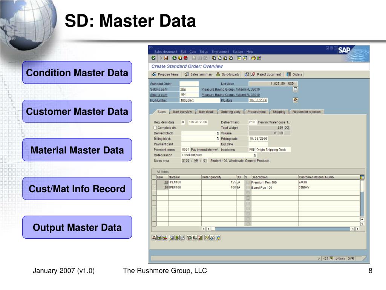This screenshot has height=290, width=386.
Task: Click the yellow Exit arrow icon
Action: (x=180, y=58)
